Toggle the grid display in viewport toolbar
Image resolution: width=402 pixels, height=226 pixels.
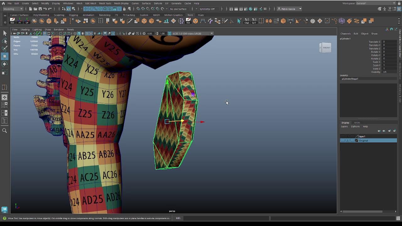[45, 34]
